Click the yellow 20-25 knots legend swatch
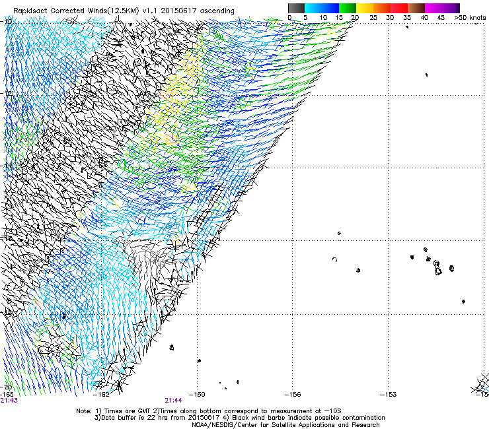Image resolution: width=489 pixels, height=429 pixels. click(365, 8)
